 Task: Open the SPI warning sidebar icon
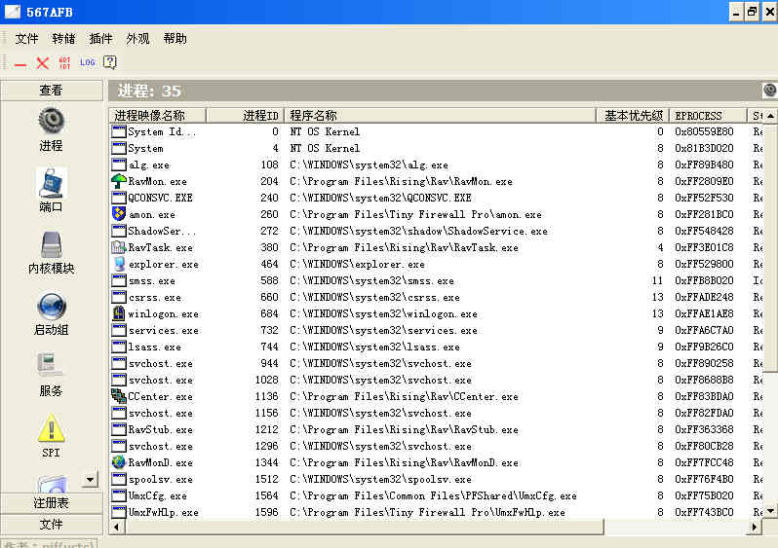click(51, 428)
